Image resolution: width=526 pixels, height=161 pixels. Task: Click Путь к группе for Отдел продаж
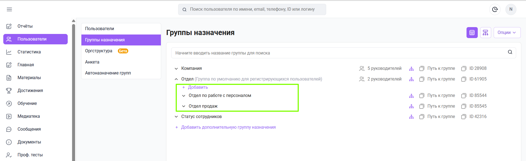point(441,106)
